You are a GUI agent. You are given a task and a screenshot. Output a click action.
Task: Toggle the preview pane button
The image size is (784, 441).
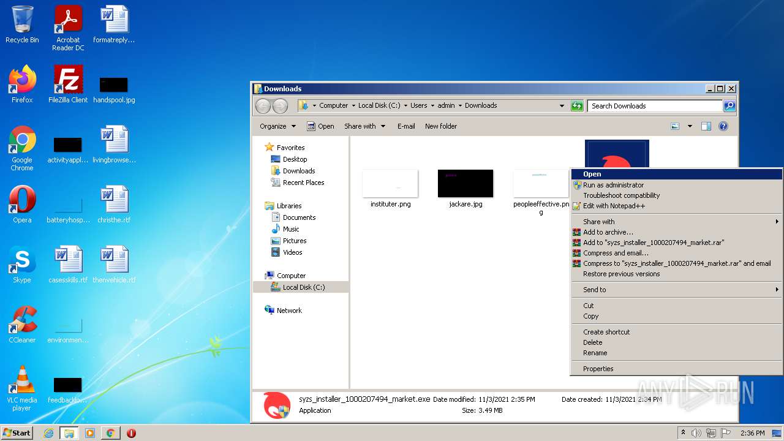tap(706, 126)
